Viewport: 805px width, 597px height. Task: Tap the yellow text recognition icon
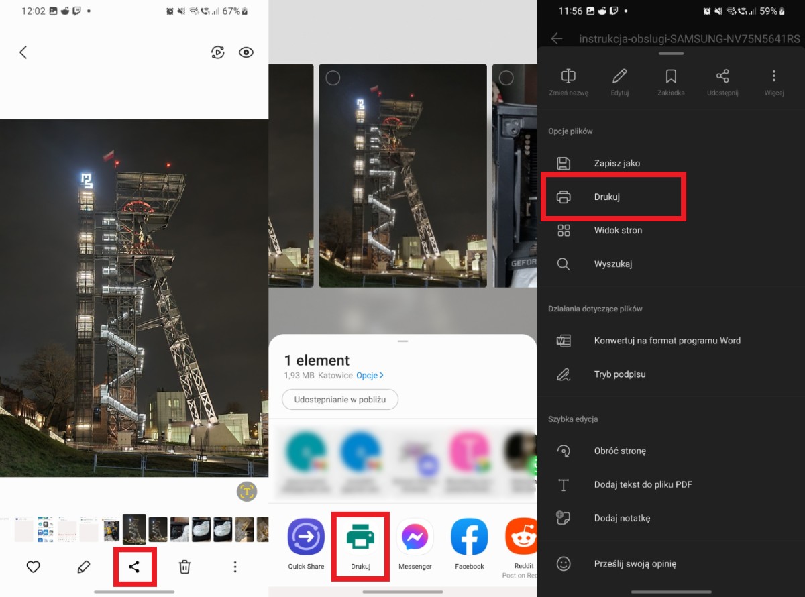(x=247, y=492)
